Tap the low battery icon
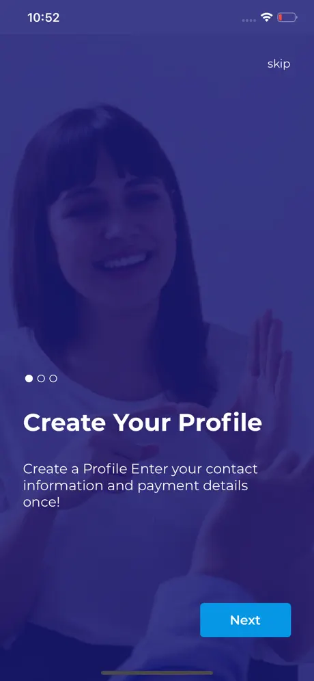Screen dimensions: 314x681 click(287, 18)
